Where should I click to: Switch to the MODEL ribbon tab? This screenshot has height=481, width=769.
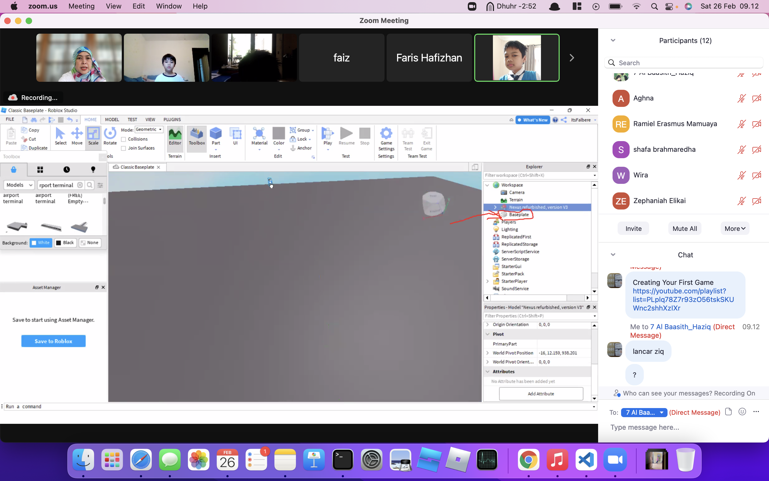point(112,120)
